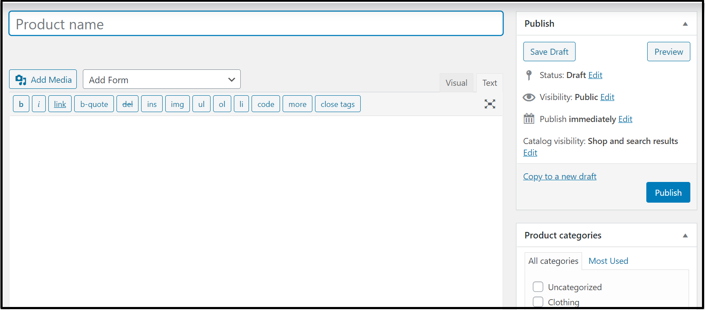Image resolution: width=705 pixels, height=310 pixels.
Task: Click into the Product name field
Action: 256,24
